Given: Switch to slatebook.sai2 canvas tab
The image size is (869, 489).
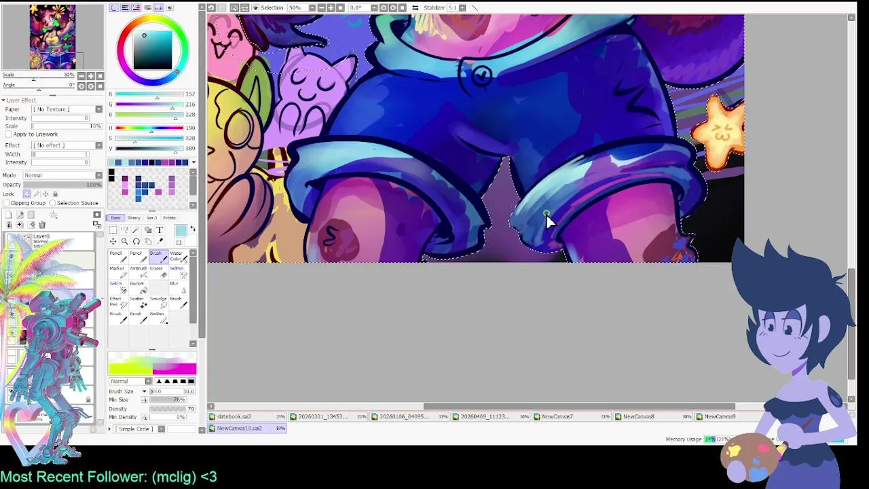Looking at the screenshot, I should tap(248, 416).
